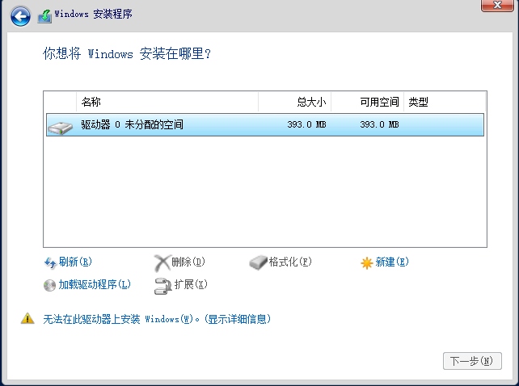Viewport: 519px width, 386px height.
Task: Click the 393.0 MB free space cell
Action: pos(379,124)
